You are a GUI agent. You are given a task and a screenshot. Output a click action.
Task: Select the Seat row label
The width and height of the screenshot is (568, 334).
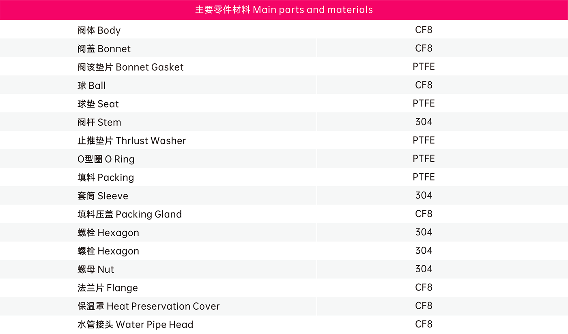(x=98, y=104)
